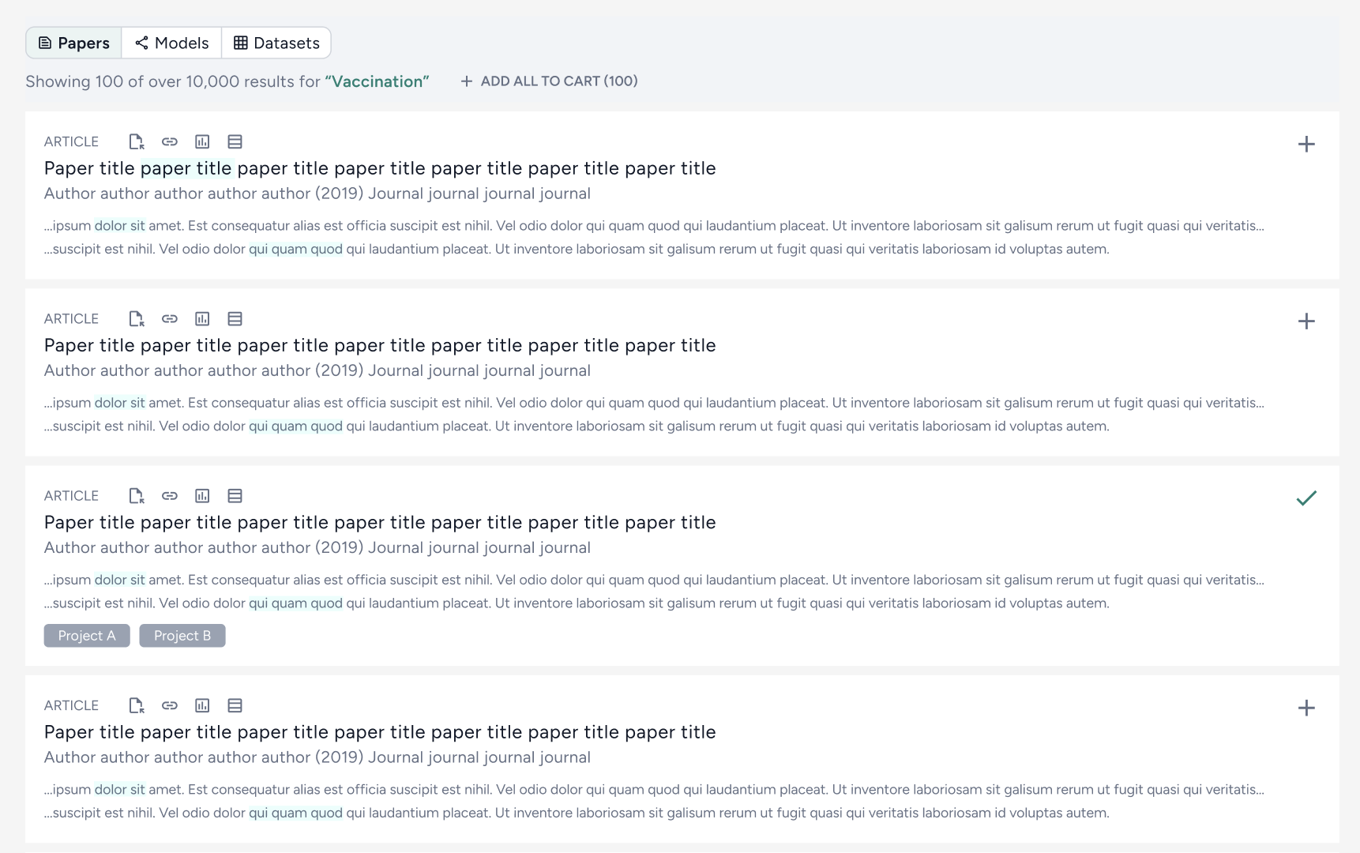Open the PDF icon on the first article
Screen dimensions: 1360x853
pyautogui.click(x=136, y=141)
